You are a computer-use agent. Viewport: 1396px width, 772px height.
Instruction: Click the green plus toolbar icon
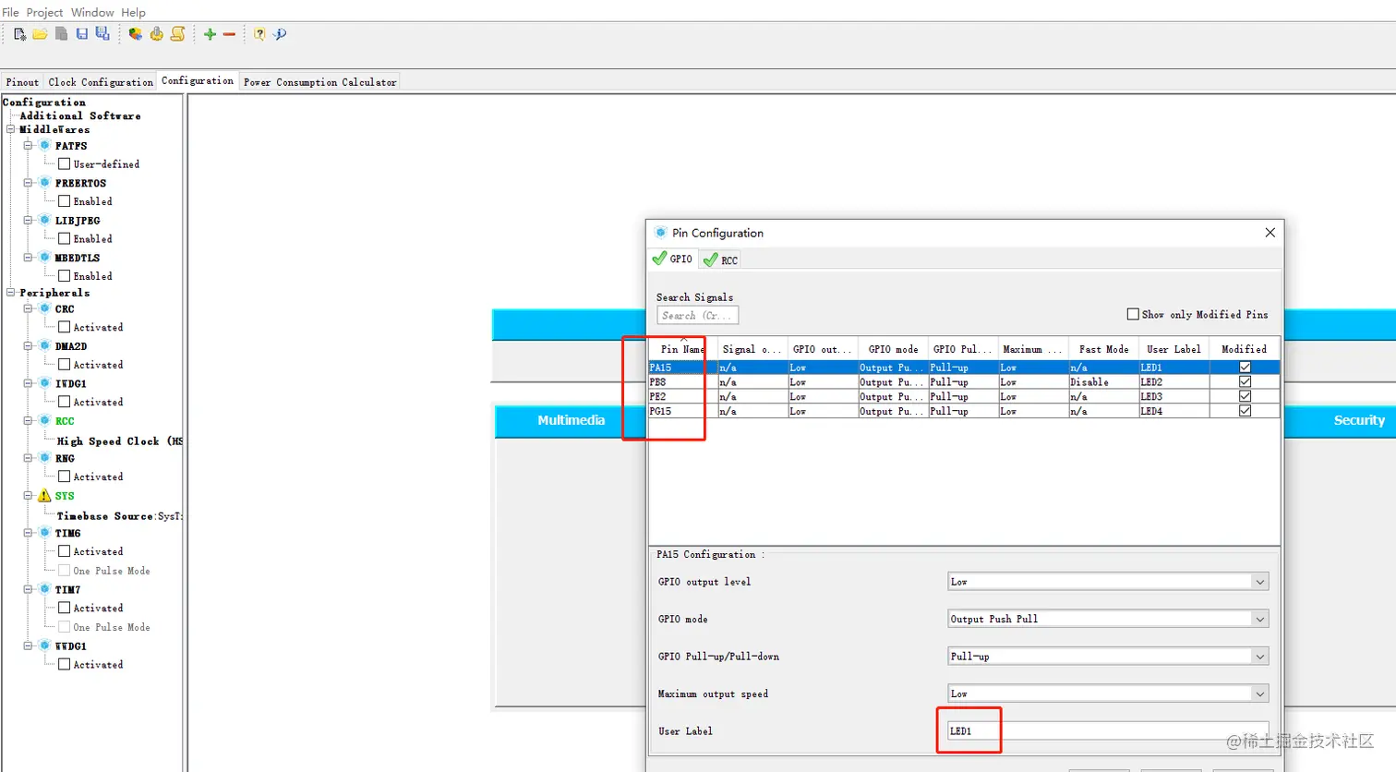(x=210, y=34)
